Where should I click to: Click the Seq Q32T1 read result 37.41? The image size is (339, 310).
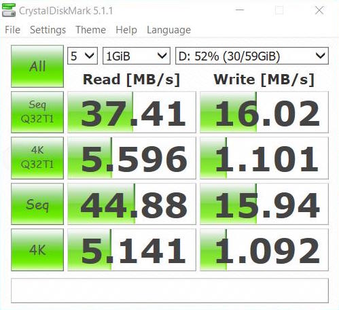[x=132, y=112]
